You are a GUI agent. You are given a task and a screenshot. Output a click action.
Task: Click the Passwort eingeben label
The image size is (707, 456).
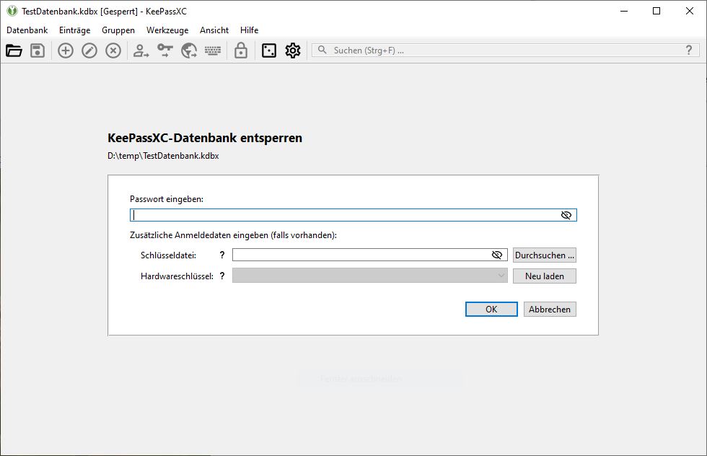point(167,199)
